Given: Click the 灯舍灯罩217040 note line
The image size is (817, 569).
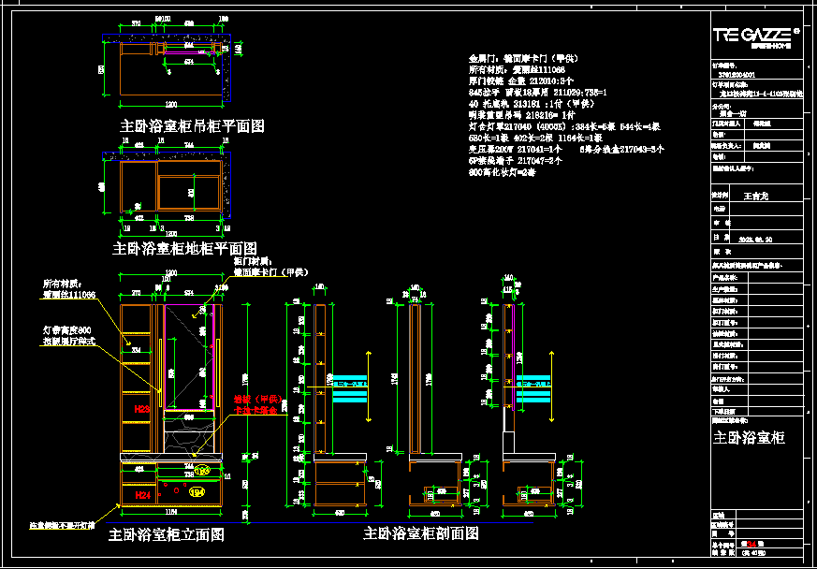Looking at the screenshot, I should pyautogui.click(x=565, y=126).
